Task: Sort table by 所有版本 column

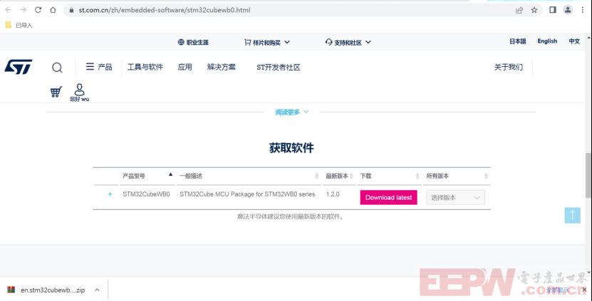Action: pyautogui.click(x=457, y=176)
